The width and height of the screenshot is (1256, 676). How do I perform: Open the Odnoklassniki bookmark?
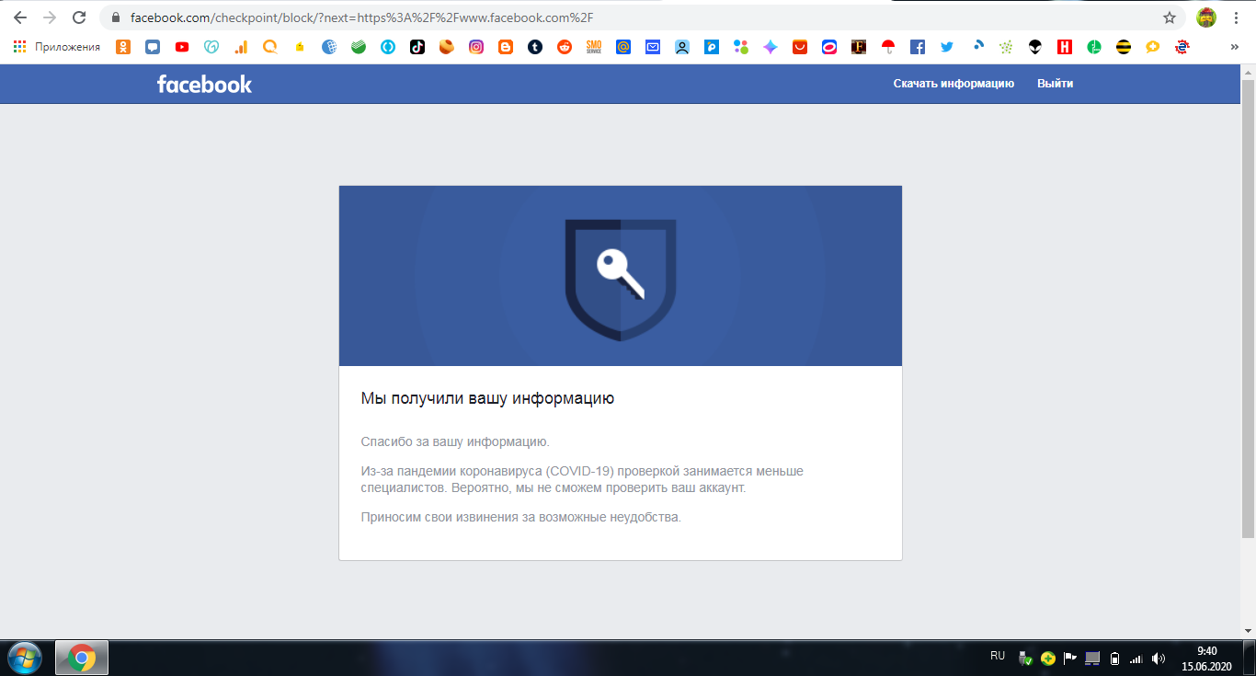[x=123, y=47]
